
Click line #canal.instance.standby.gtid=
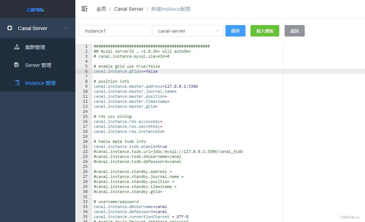click(x=128, y=192)
